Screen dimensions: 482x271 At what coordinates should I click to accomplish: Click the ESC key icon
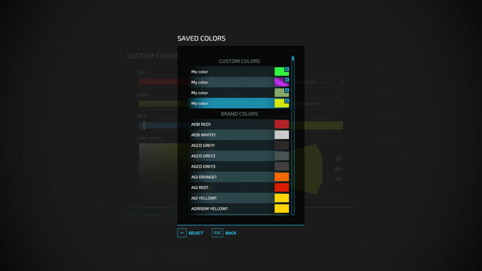217,233
